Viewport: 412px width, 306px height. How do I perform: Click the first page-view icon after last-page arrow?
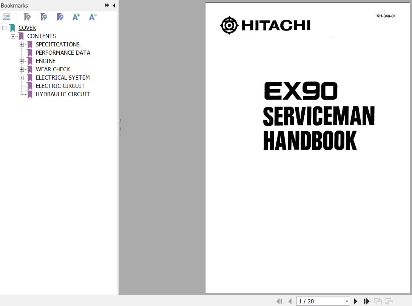[x=378, y=301]
